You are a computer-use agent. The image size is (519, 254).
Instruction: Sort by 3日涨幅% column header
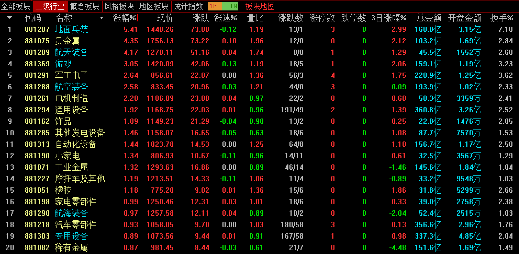(x=389, y=18)
